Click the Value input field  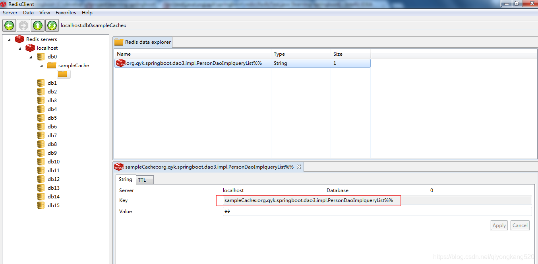[x=377, y=212]
